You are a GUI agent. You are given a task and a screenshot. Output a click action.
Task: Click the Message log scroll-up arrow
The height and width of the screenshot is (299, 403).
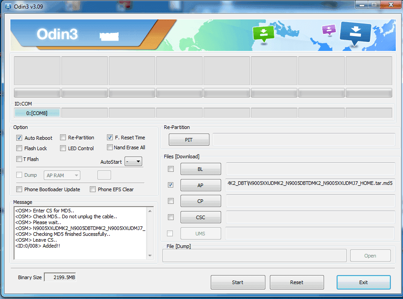click(150, 211)
